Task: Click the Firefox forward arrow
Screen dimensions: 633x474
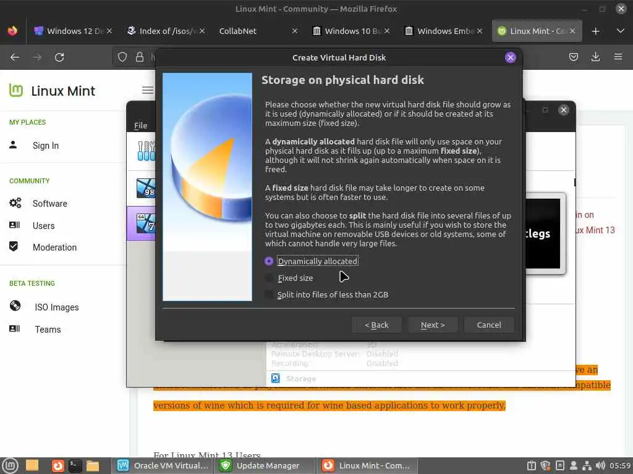Action: [x=37, y=57]
